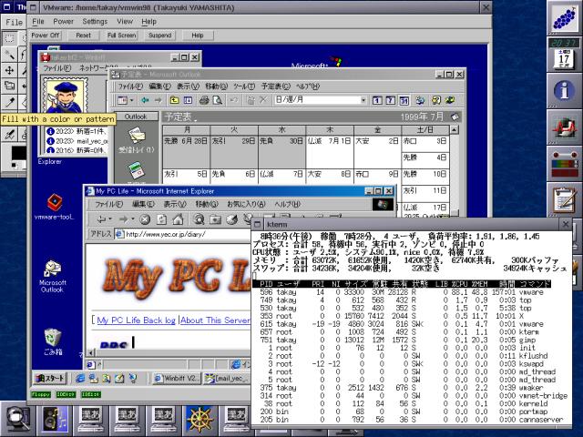Open the ファイル menu in Winbiff window
Viewport: 583px width, 437px height.
[56, 68]
